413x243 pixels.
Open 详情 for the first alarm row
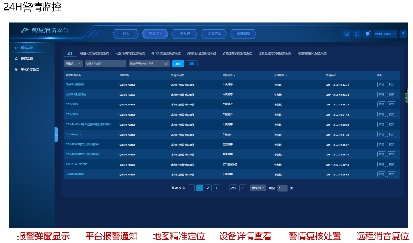pos(381,85)
